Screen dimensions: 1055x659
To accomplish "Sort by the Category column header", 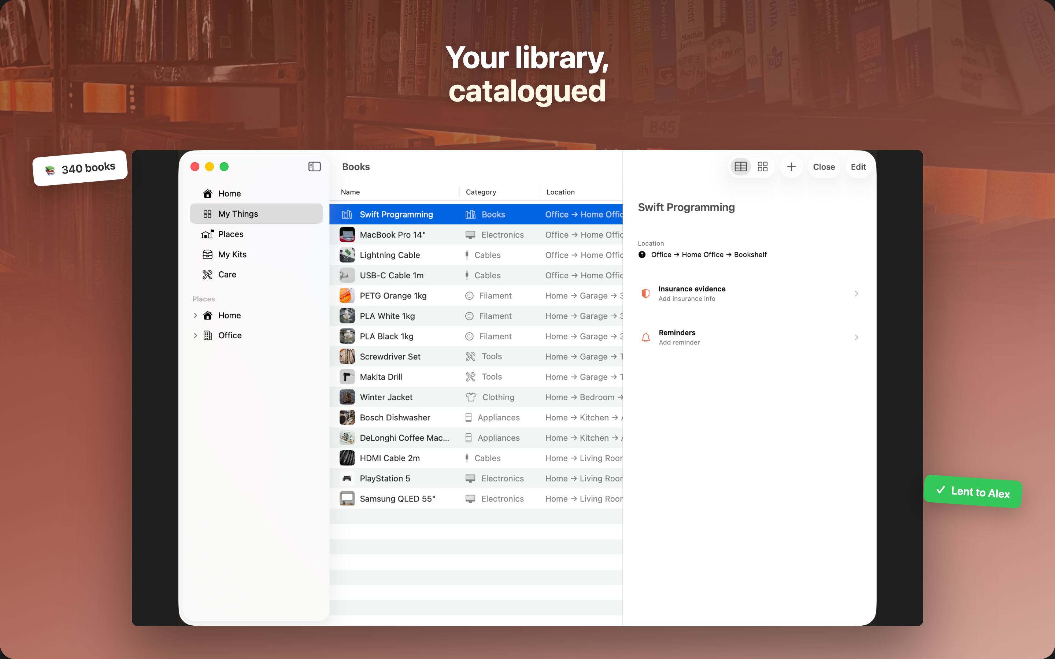I will point(481,192).
